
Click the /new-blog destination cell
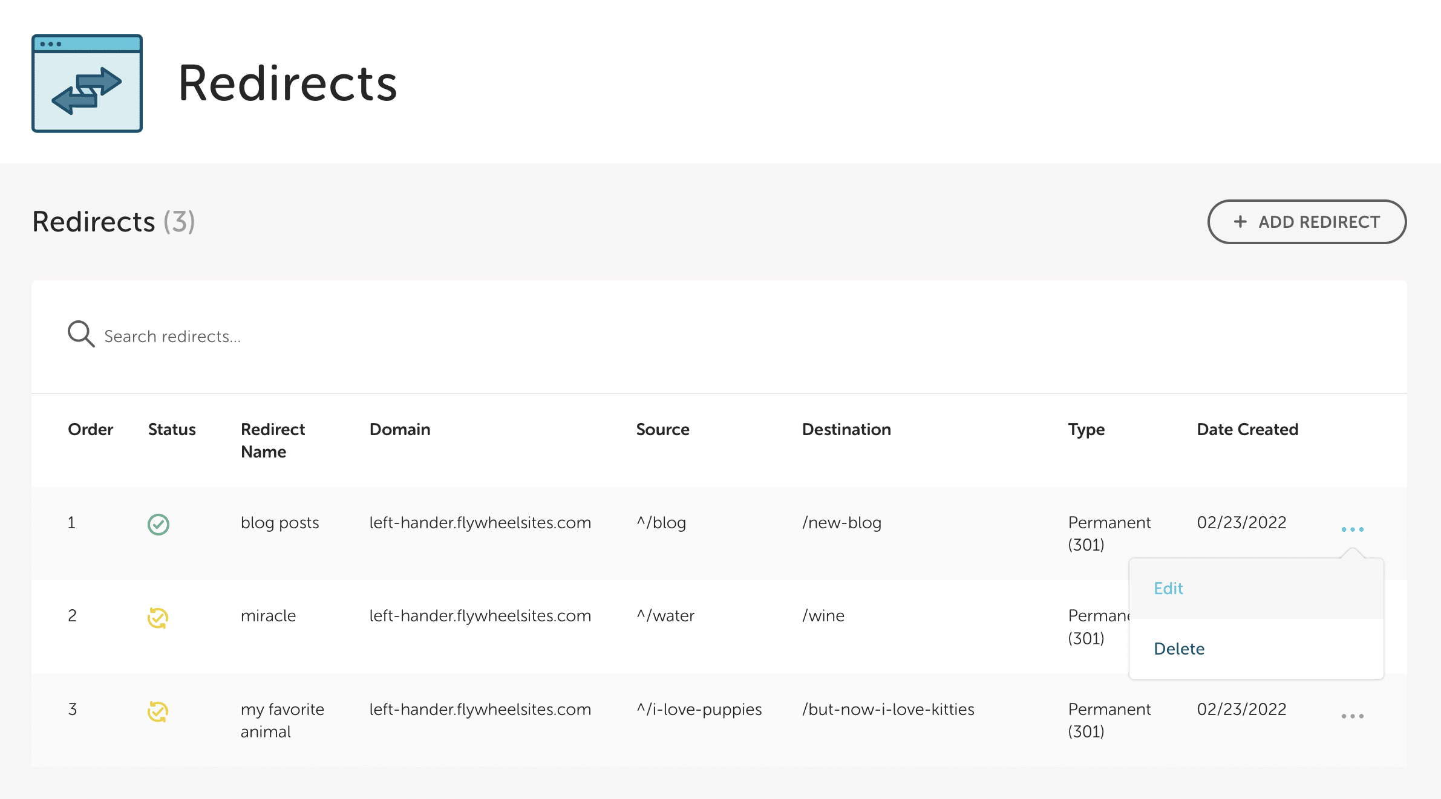coord(841,523)
